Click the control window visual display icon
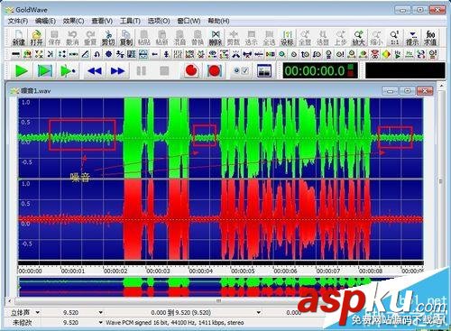The image size is (451, 331). pyautogui.click(x=264, y=71)
